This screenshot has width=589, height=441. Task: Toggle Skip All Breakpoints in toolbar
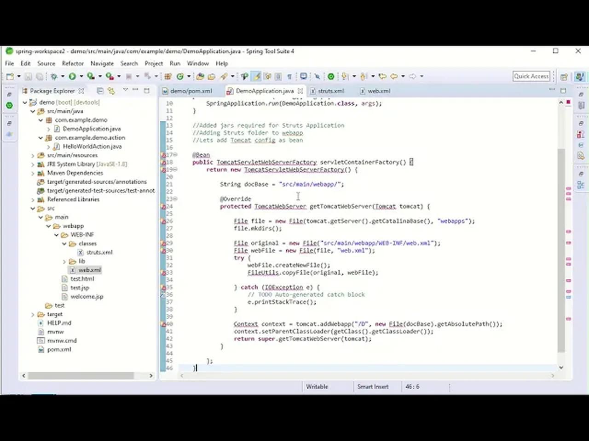point(245,76)
